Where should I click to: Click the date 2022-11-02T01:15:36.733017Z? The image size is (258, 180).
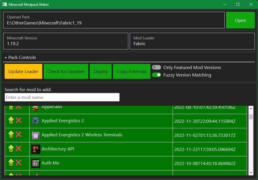click(205, 135)
